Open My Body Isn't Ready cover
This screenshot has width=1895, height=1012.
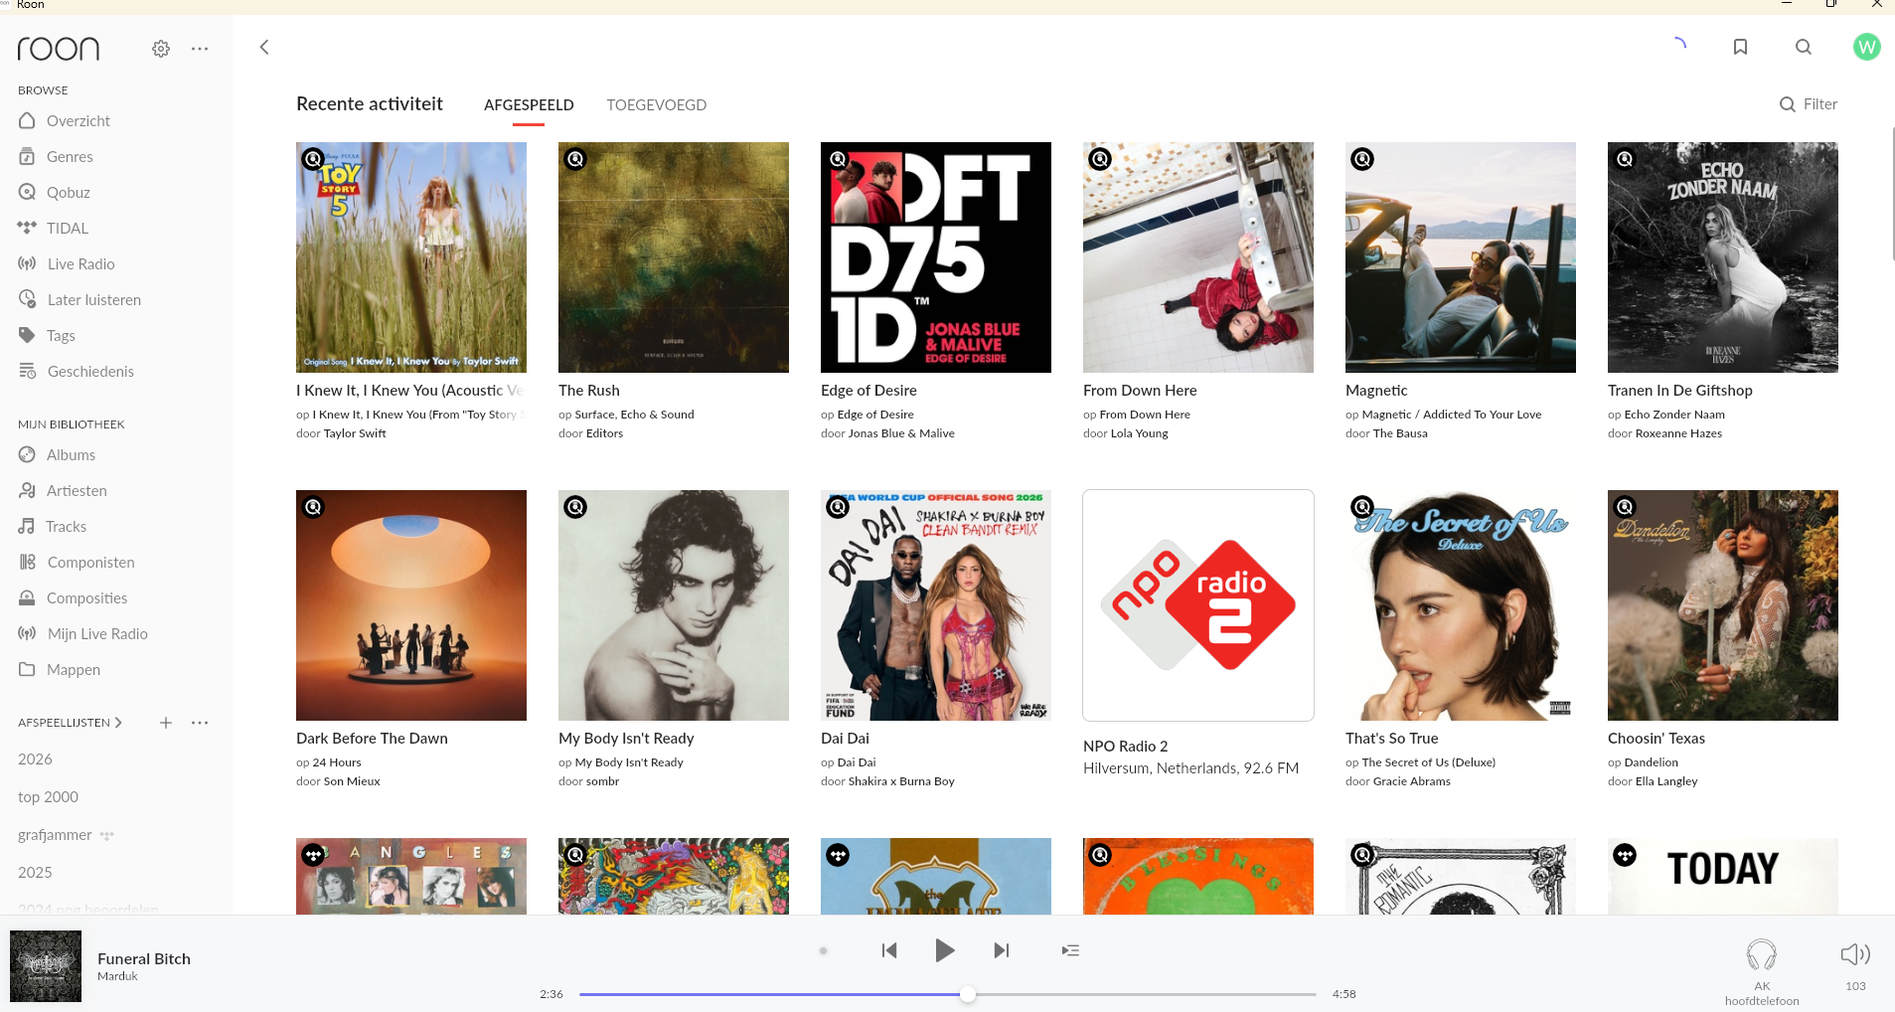[x=674, y=605]
